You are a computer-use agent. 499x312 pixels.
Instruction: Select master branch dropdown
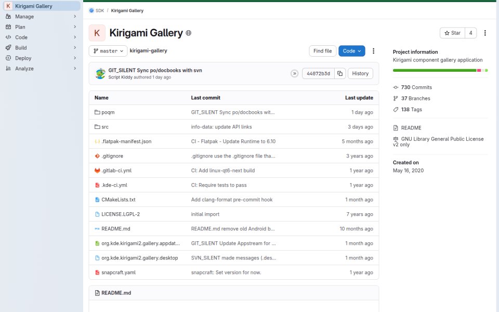108,51
